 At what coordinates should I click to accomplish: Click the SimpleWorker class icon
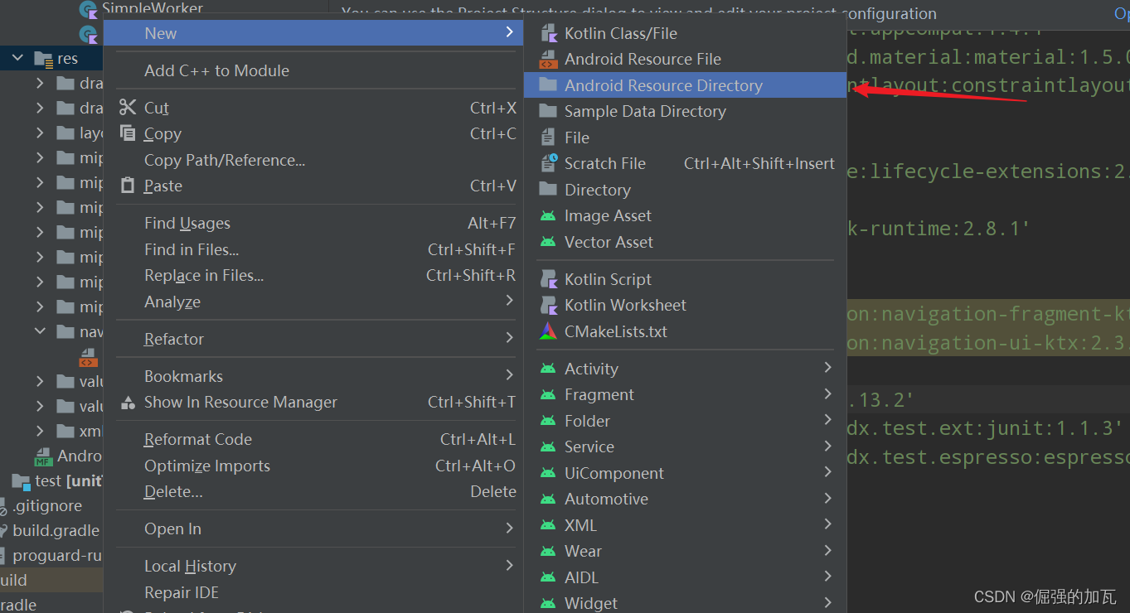[x=89, y=9]
